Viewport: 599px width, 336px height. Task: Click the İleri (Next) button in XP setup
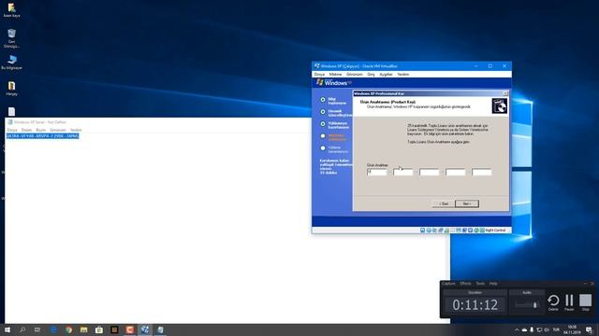467,203
